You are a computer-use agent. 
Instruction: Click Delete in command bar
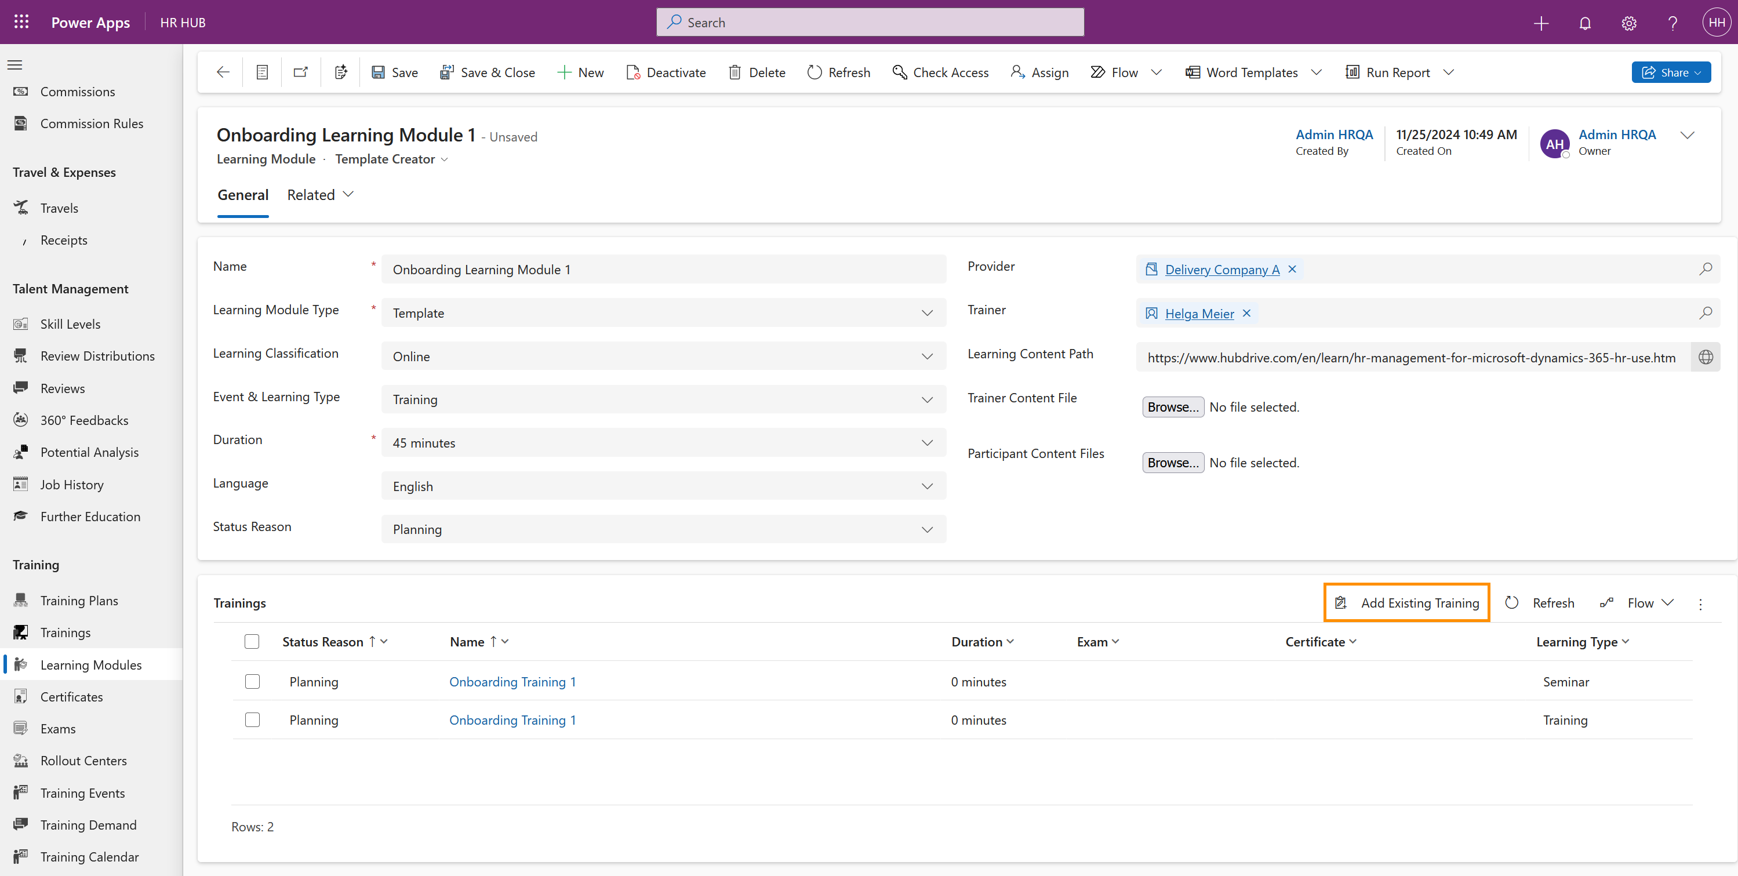[757, 72]
